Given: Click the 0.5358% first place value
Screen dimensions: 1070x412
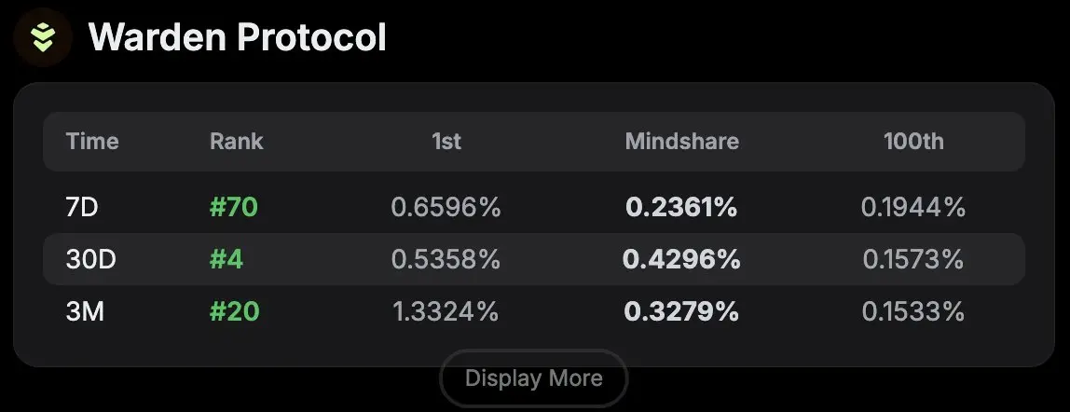Looking at the screenshot, I should (446, 259).
